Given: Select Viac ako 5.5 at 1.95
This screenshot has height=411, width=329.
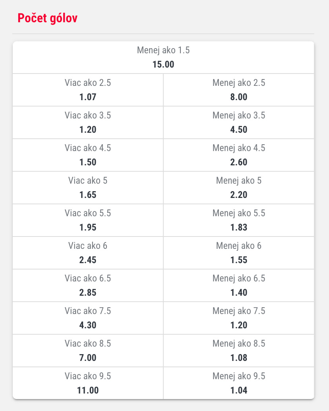Looking at the screenshot, I should pos(88,220).
